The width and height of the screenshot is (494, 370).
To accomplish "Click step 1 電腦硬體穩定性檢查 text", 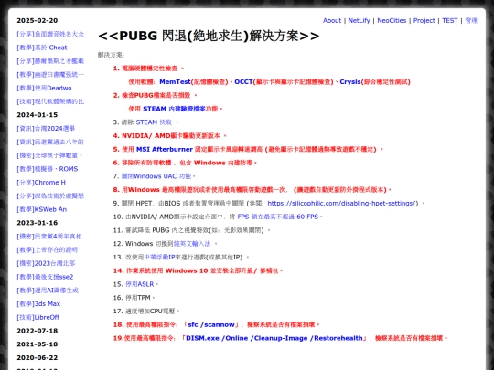I will click(150, 69).
